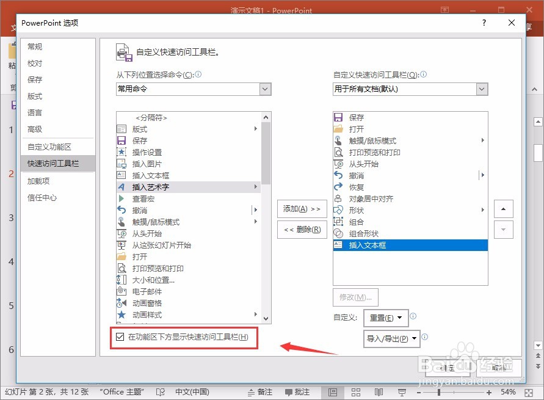
Task: Click the command list scroll up arrow
Action: [266, 117]
